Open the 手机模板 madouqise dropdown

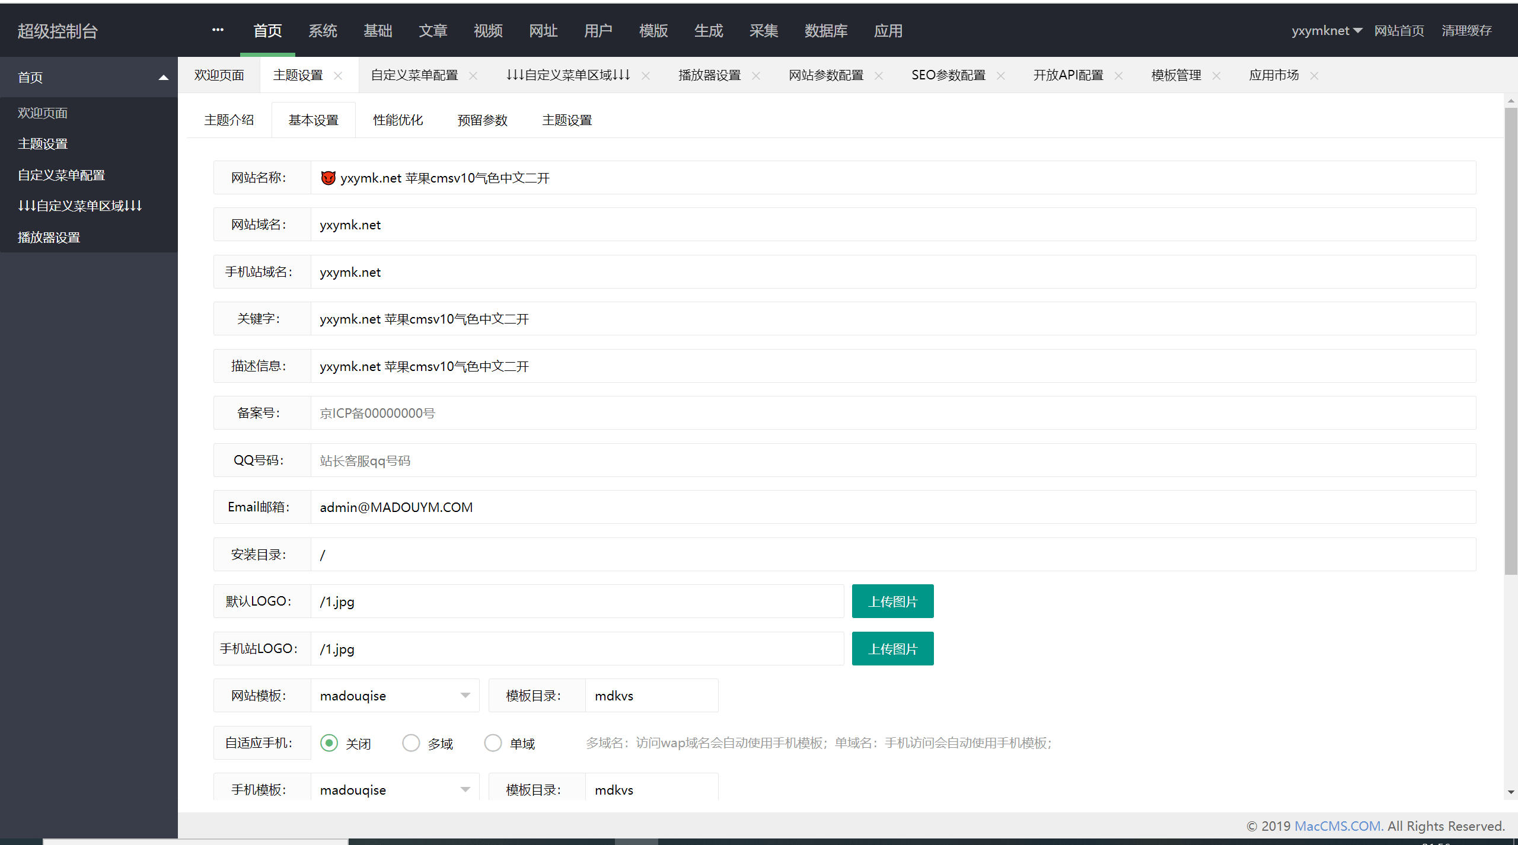tap(395, 789)
